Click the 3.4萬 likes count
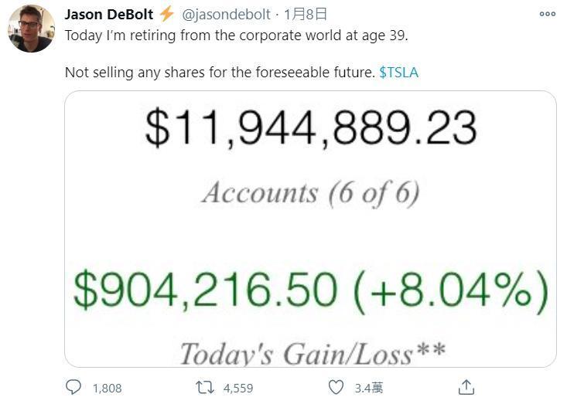Screen dimensions: 567x404 point(368,388)
